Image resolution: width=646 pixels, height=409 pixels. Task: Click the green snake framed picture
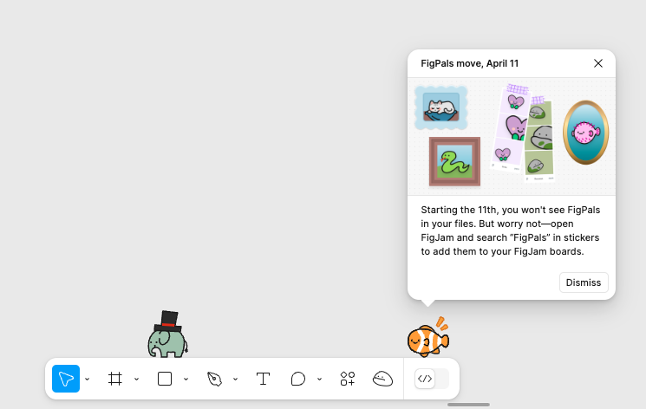coord(454,161)
